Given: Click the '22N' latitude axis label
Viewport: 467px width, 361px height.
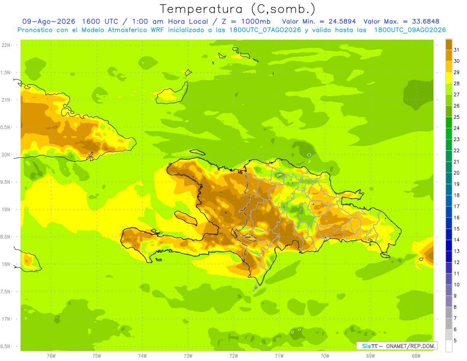Looking at the screenshot, I should 5,45.
